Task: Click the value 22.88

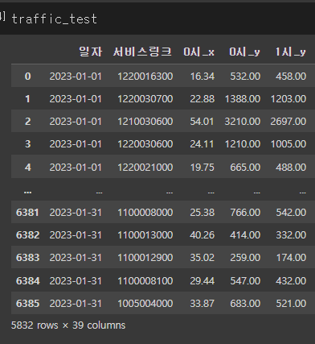Action: click(x=202, y=99)
